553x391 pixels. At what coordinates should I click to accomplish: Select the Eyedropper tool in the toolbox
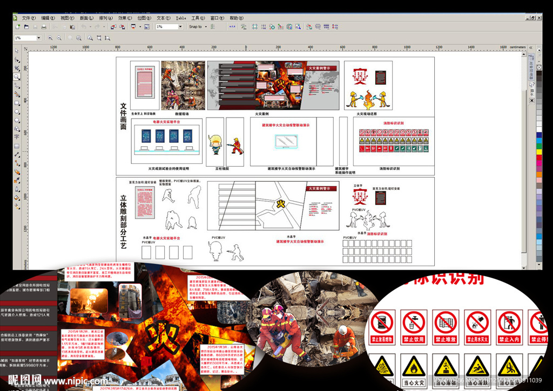pyautogui.click(x=17, y=180)
